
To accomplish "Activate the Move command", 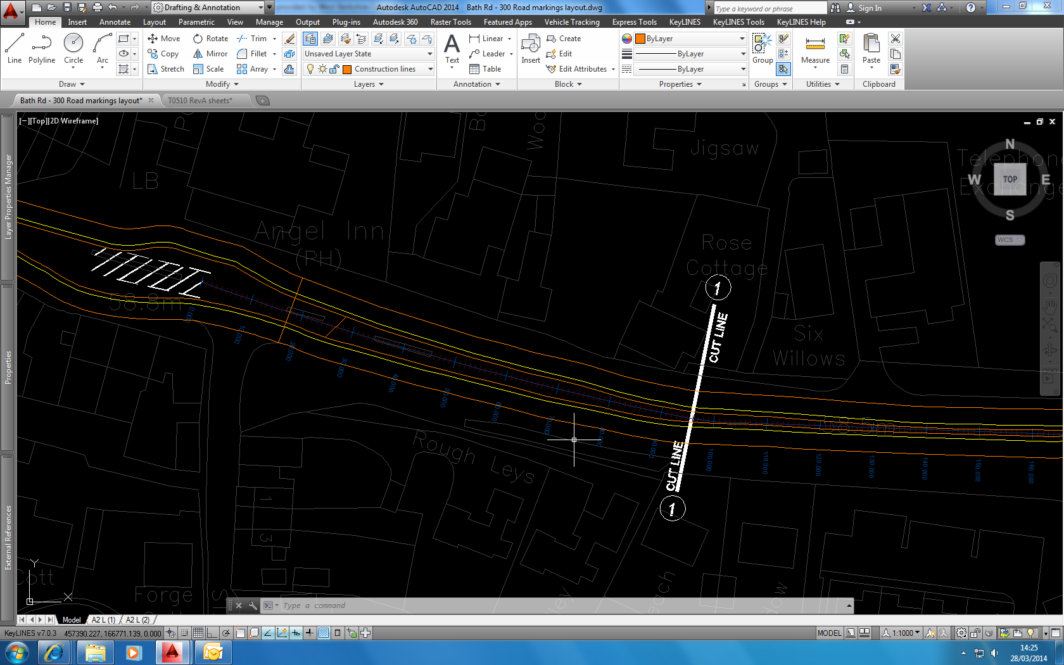I will coord(163,39).
